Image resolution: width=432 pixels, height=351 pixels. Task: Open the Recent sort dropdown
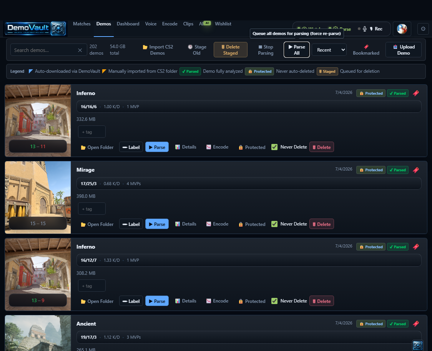pyautogui.click(x=329, y=50)
